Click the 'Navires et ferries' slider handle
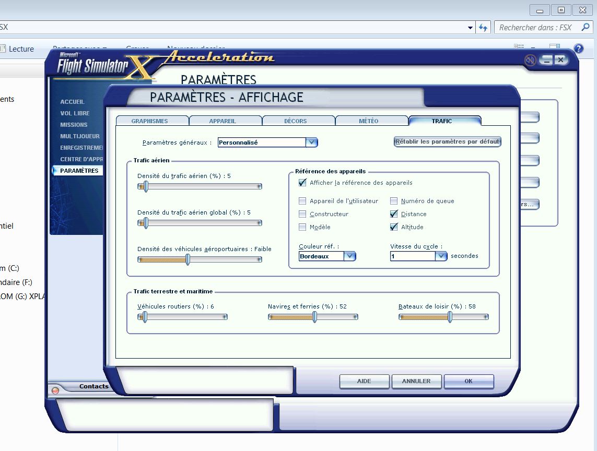Image resolution: width=597 pixels, height=451 pixels. (x=314, y=317)
